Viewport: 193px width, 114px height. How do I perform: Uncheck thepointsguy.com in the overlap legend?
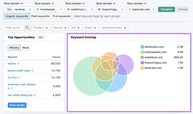[x=142, y=63]
